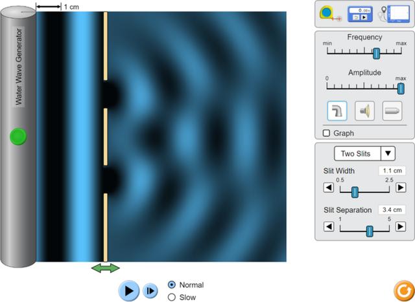Select Slow speed option
Screen dimensions: 415x302
point(182,297)
